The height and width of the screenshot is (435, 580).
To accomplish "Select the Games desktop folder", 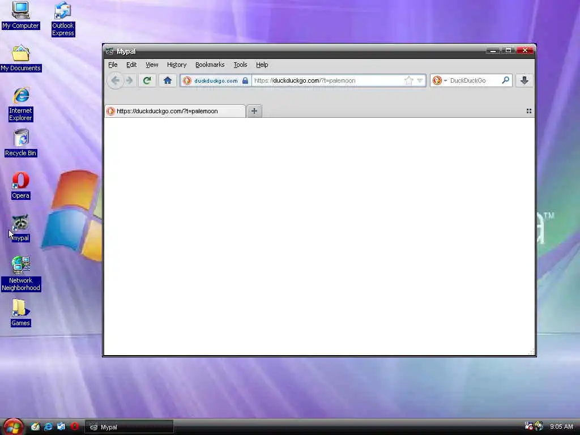I will [x=20, y=313].
